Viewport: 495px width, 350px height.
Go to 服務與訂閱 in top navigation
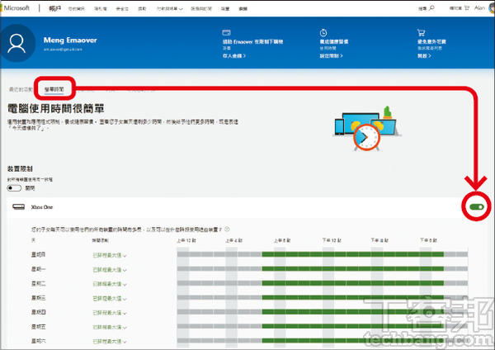201,9
